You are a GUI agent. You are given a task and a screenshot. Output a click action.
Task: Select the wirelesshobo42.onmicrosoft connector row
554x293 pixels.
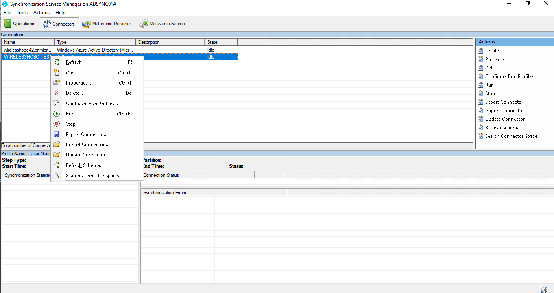pos(28,50)
